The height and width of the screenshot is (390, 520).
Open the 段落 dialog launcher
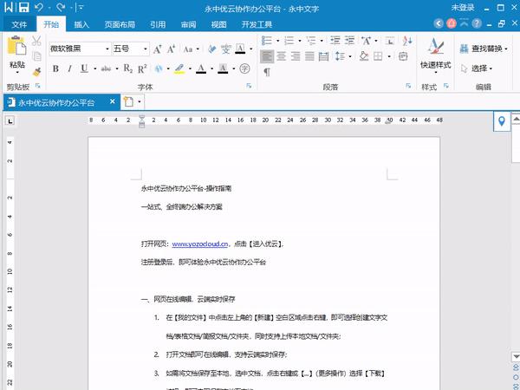click(x=408, y=86)
